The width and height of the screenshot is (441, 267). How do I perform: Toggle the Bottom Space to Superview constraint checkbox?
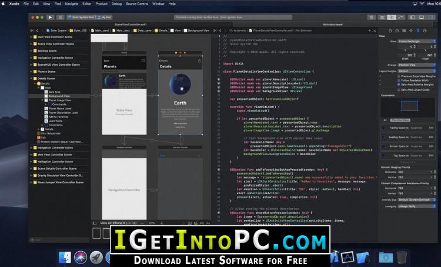pyautogui.click(x=383, y=146)
